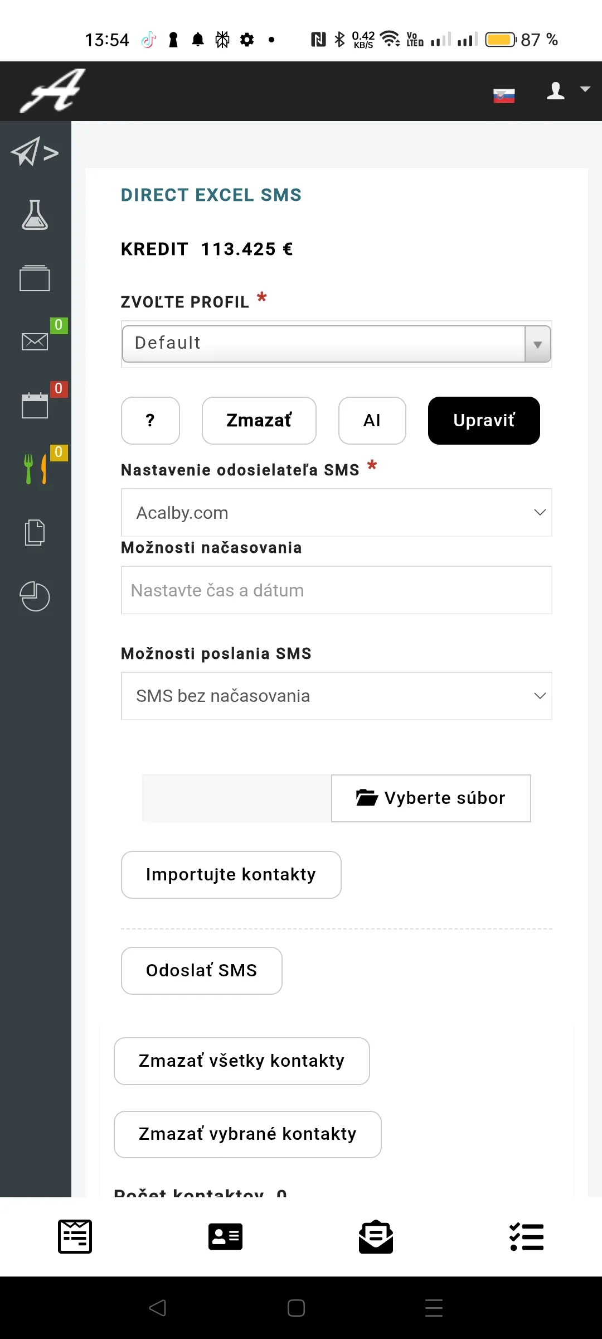
Task: Open the calendar icon with red badge
Action: (x=35, y=405)
